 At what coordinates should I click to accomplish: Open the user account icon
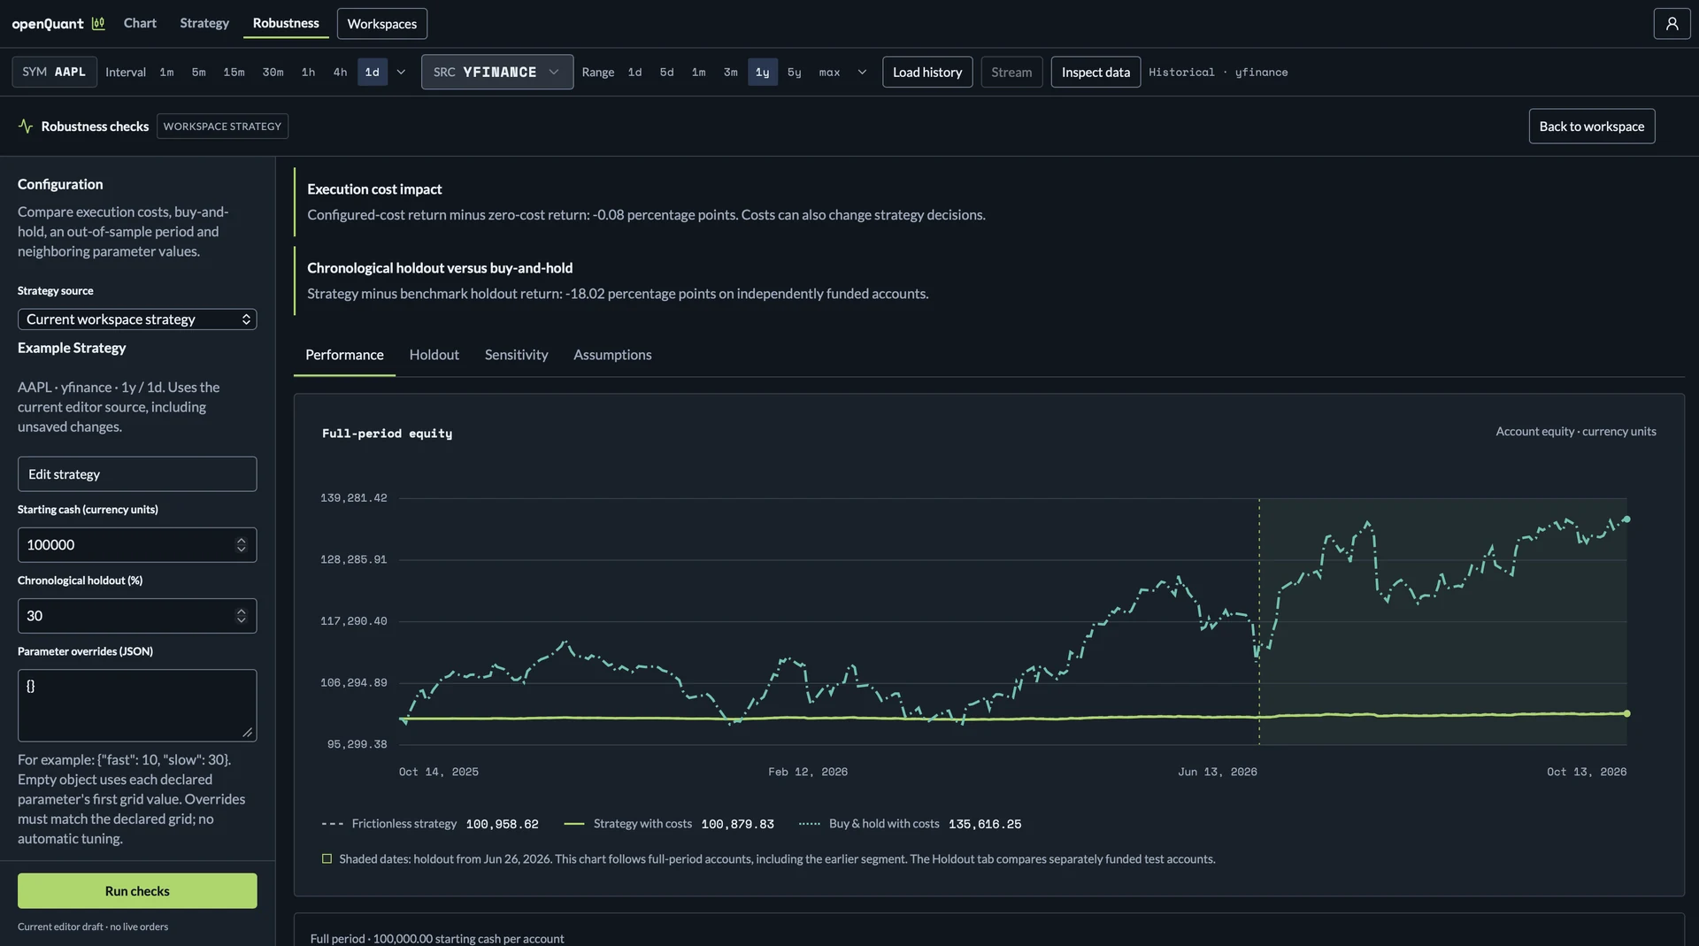(1672, 24)
